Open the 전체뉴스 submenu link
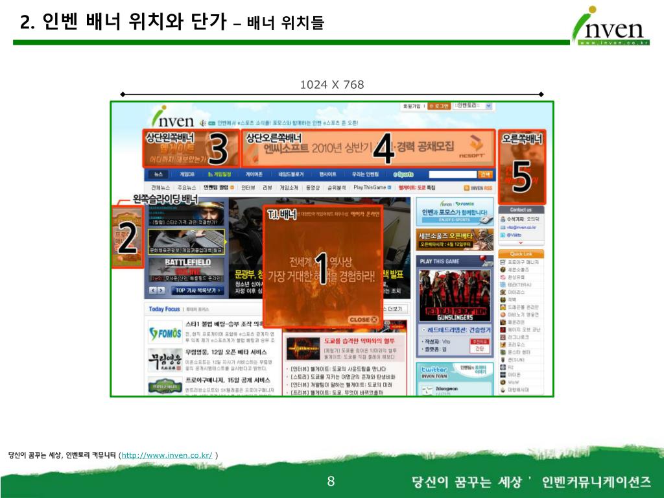664x498 pixels. tap(161, 187)
